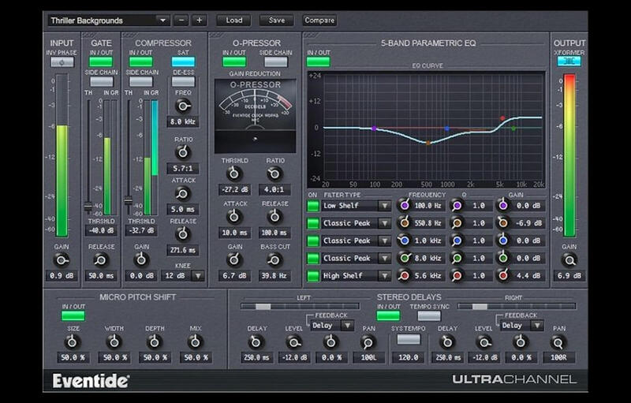Click the O-Pressor BASS CUT knob

pos(274,260)
